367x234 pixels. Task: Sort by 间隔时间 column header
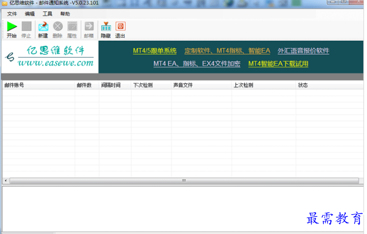pos(115,85)
